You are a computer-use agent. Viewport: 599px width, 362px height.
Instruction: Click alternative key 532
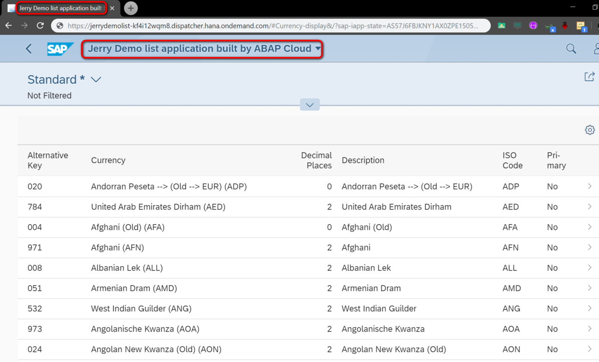pyautogui.click(x=35, y=308)
